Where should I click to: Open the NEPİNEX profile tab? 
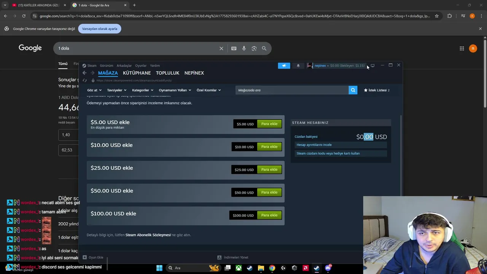(x=194, y=73)
